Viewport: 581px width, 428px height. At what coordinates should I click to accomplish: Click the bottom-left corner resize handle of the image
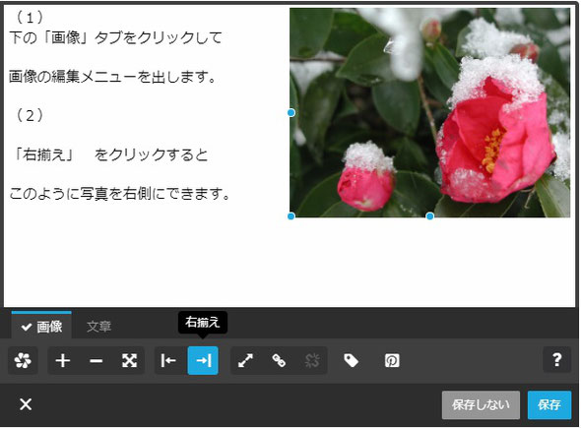click(291, 216)
